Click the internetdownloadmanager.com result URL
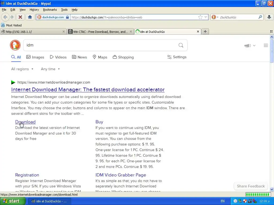The image size is (274, 205). 54,82
